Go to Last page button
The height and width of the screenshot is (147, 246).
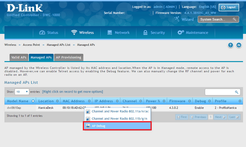pyautogui.click(x=234, y=117)
